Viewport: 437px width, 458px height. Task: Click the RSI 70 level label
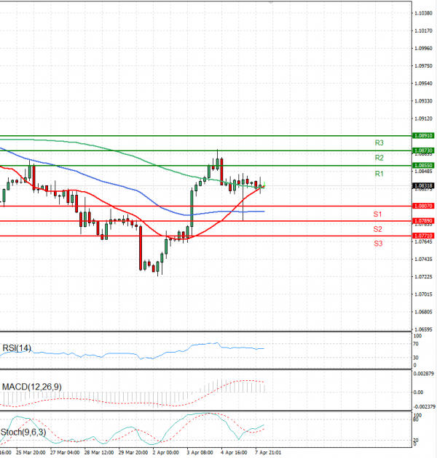pyautogui.click(x=416, y=344)
